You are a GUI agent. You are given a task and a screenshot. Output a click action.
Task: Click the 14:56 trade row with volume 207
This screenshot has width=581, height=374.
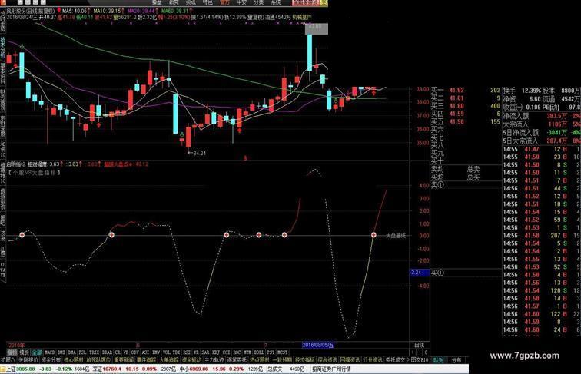(542, 236)
